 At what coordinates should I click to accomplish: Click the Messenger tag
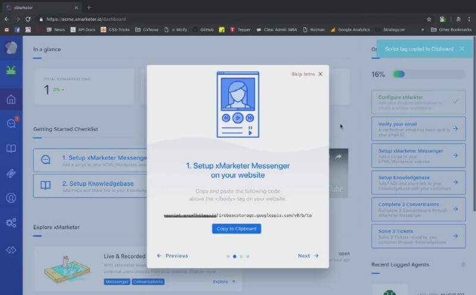click(117, 282)
